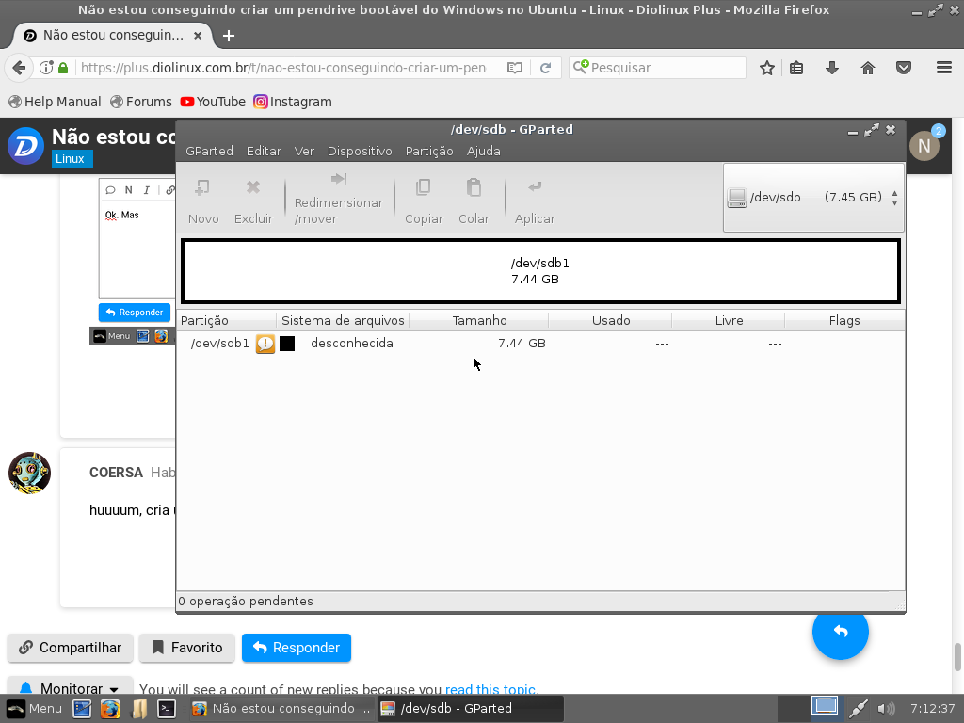This screenshot has height=723, width=964.
Task: Open the volume icon in system tray
Action: click(x=885, y=708)
